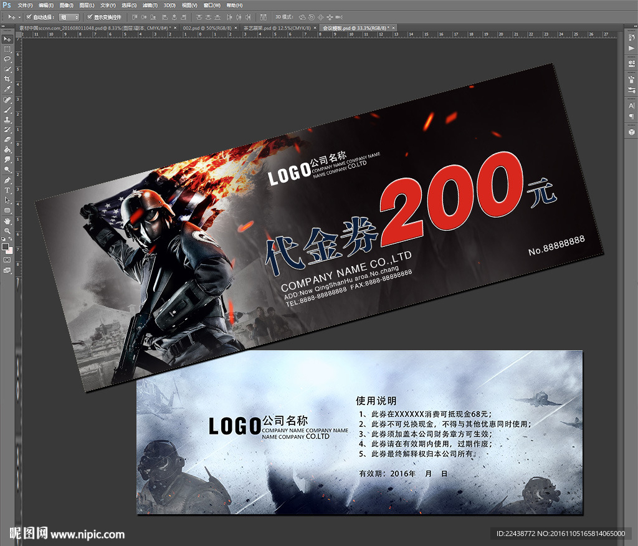
Task: Select the Eyedropper tool
Action: tap(7, 89)
